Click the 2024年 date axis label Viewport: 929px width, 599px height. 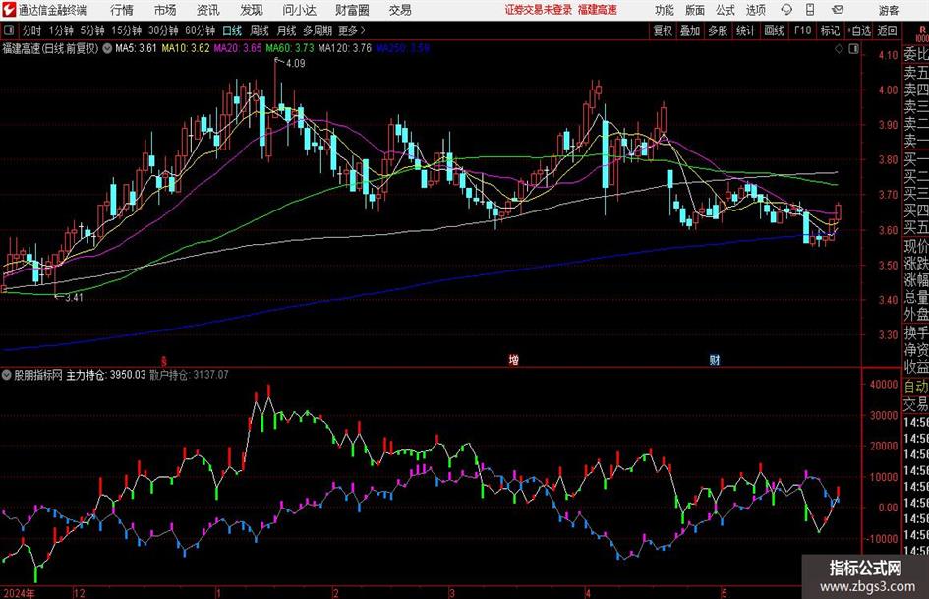click(19, 592)
